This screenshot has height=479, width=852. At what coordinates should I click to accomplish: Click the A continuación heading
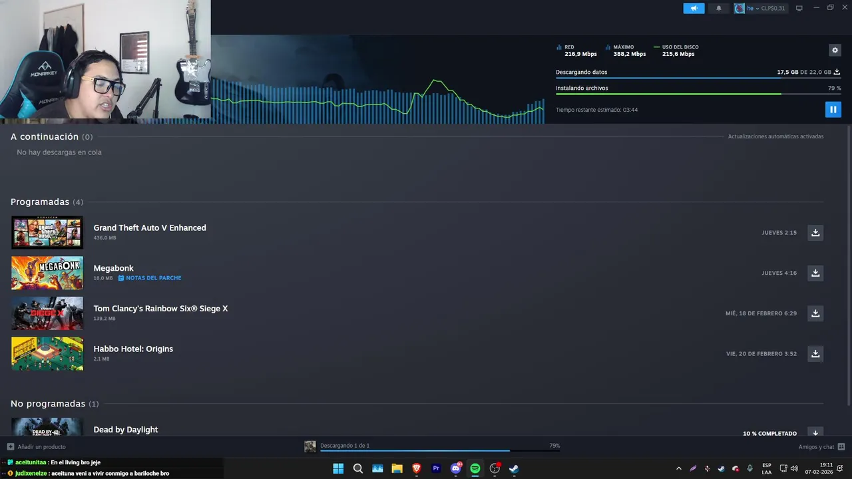(45, 136)
